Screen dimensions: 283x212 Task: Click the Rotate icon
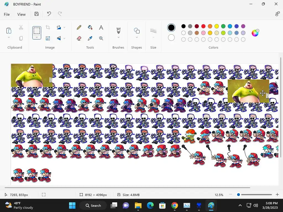coord(59,27)
